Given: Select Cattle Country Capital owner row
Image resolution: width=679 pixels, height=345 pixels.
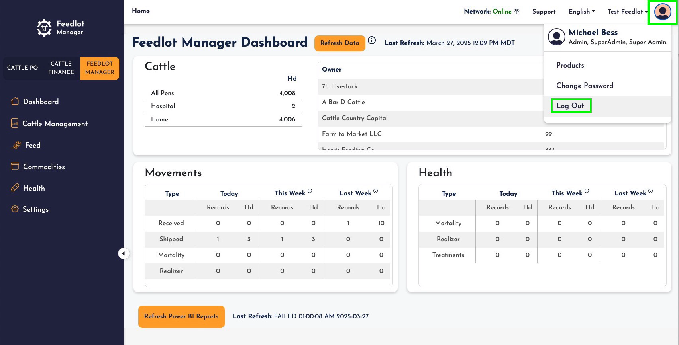Looking at the screenshot, I should coord(431,118).
